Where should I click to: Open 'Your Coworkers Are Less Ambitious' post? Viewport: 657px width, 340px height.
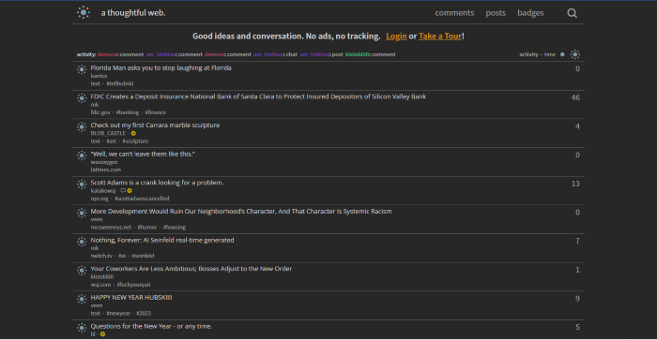pos(191,269)
